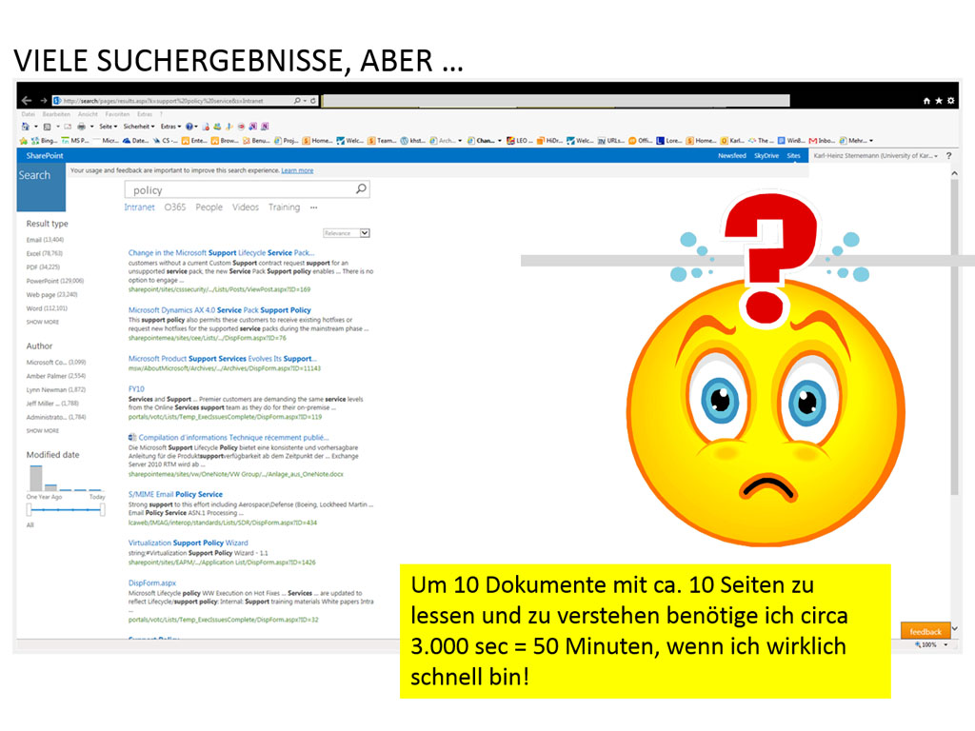Click the Modified date range slider
Viewport: 975px width, 731px height.
66,509
